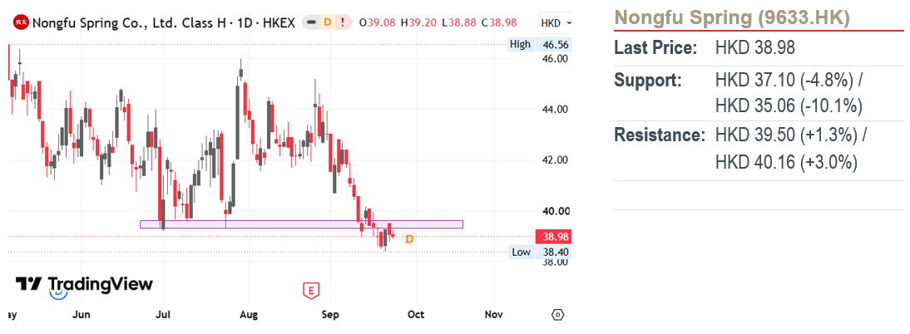This screenshot has height=334, width=910.
Task: Click the Resistance: label
Action: point(660,135)
